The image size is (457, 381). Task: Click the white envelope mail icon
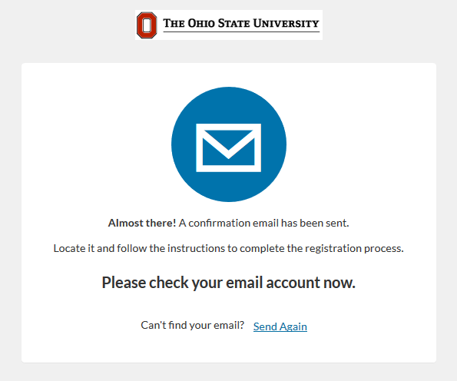pos(229,147)
